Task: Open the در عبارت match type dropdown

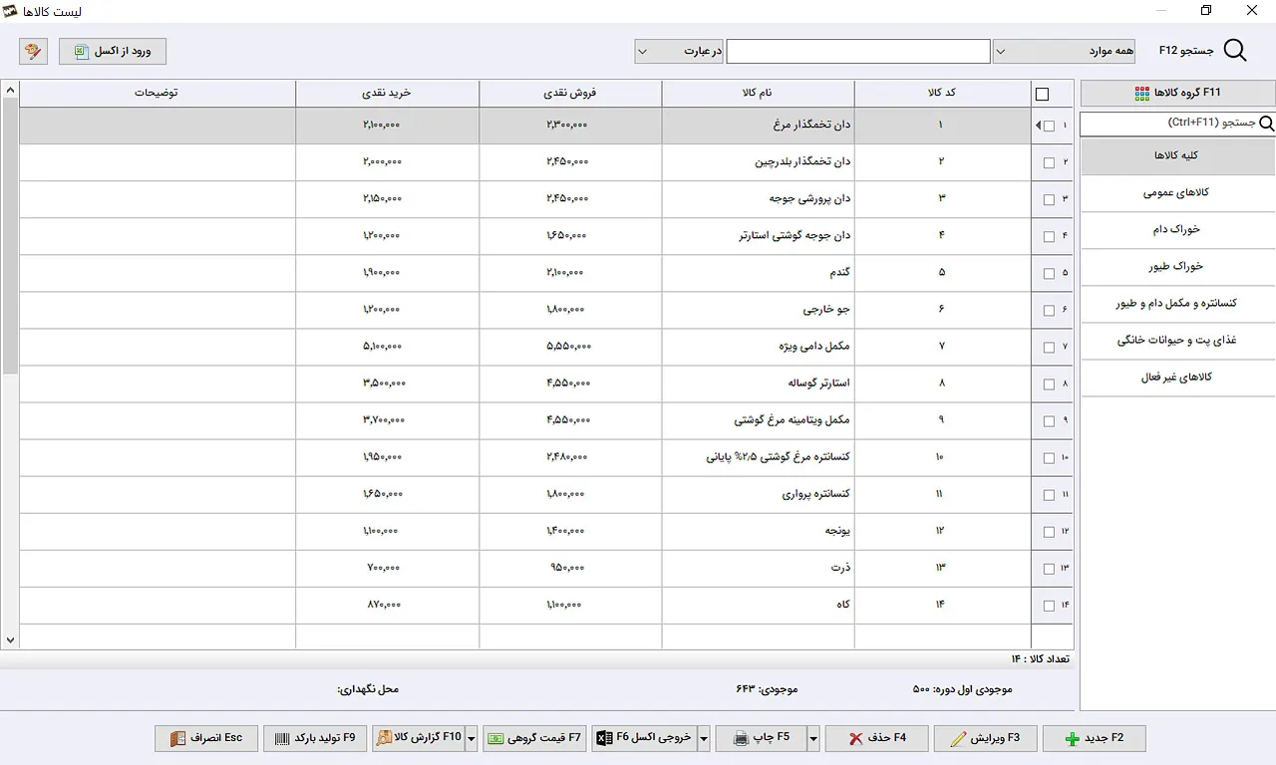Action: tap(679, 51)
